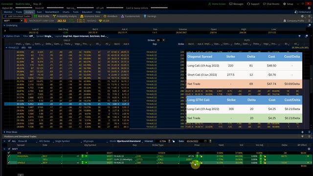The height and width of the screenshot is (176, 313).
Task: Open the Earnings tab
Action: click(x=150, y=16)
